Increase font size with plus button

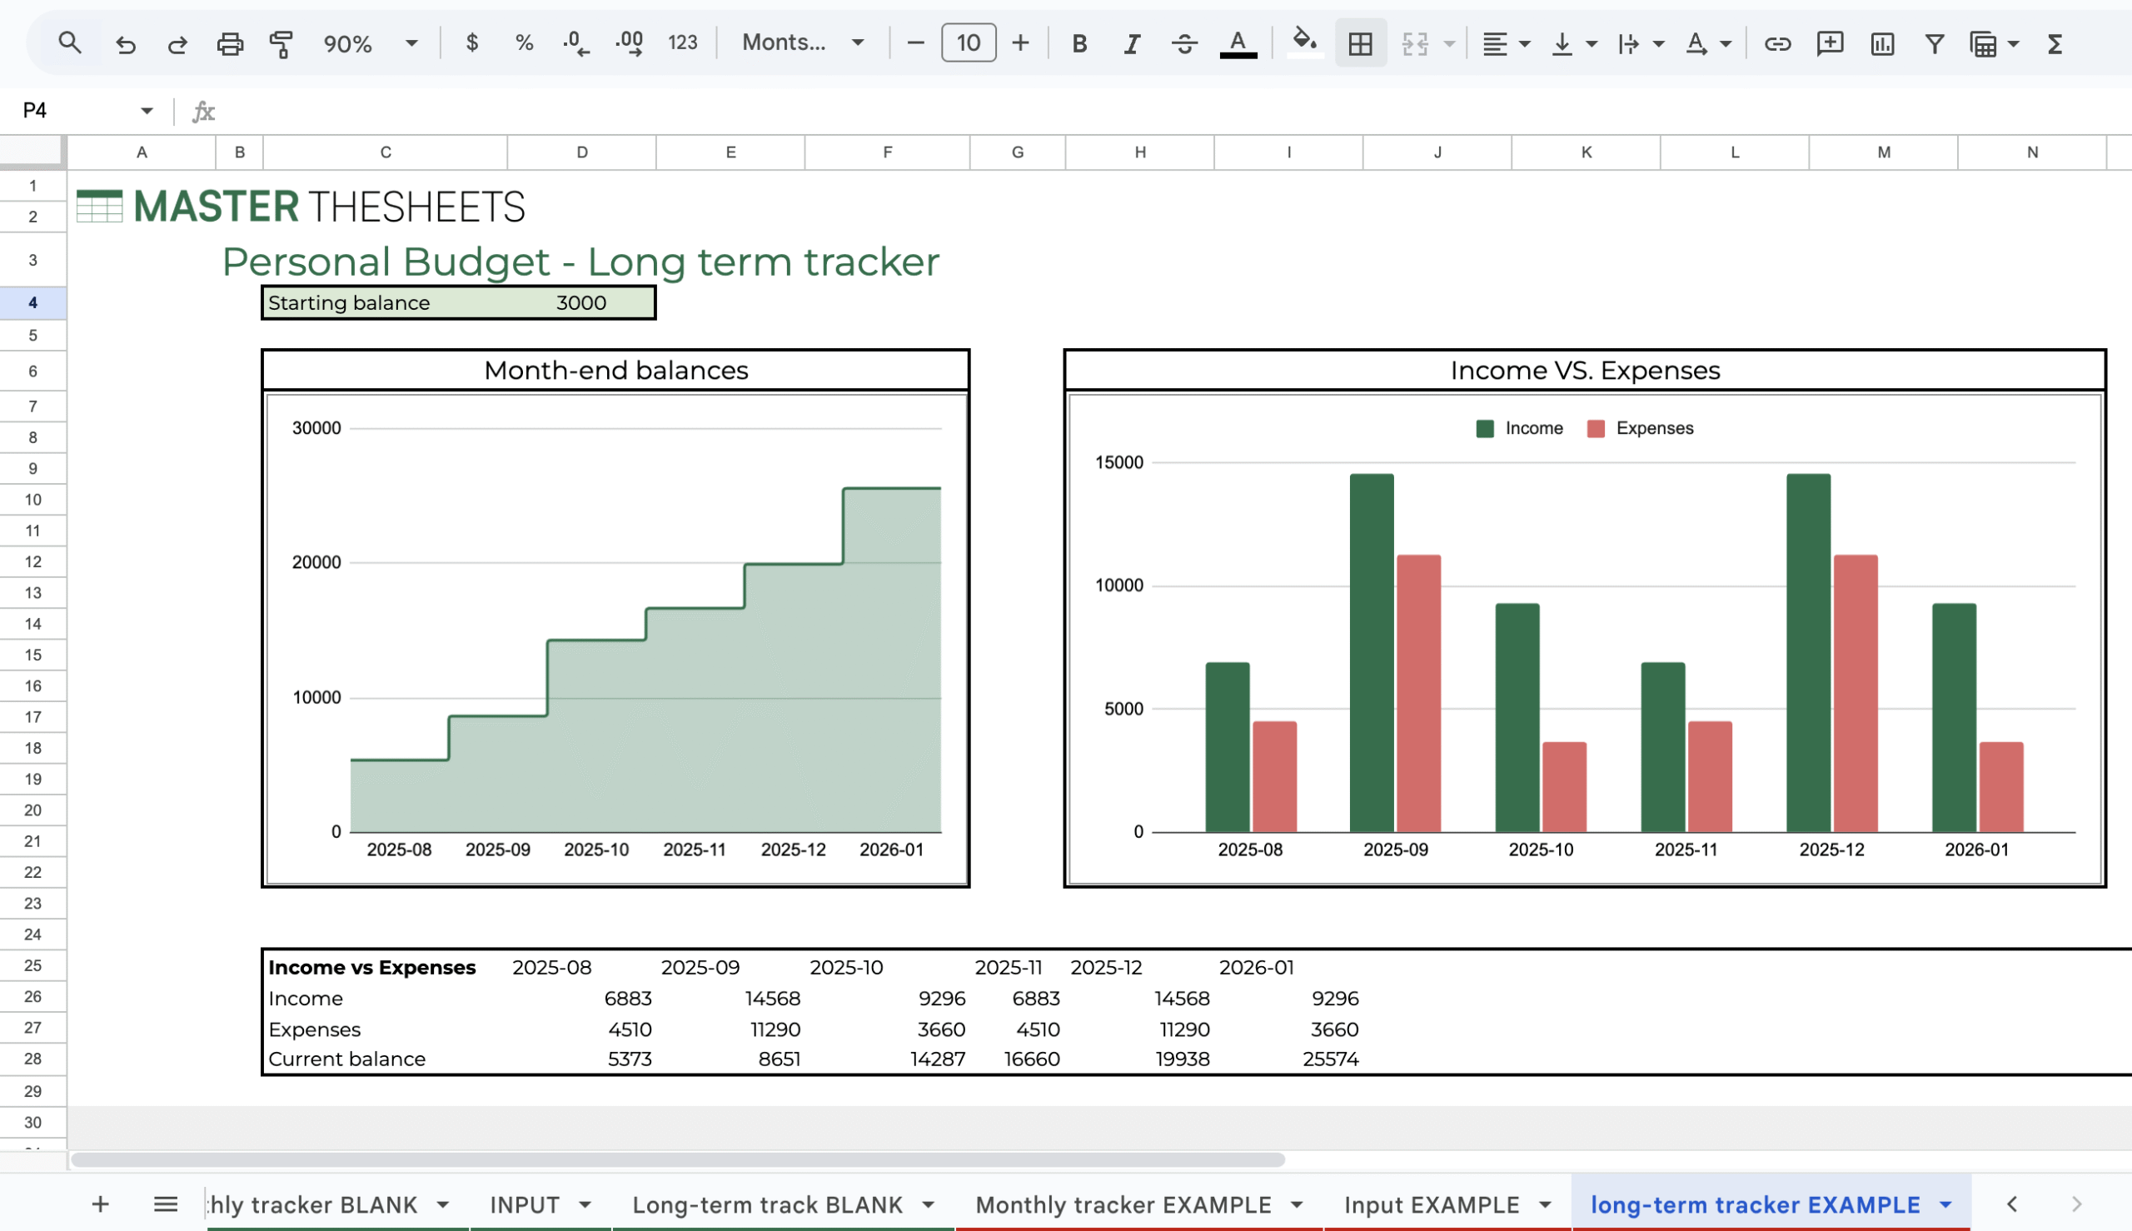click(x=1020, y=43)
